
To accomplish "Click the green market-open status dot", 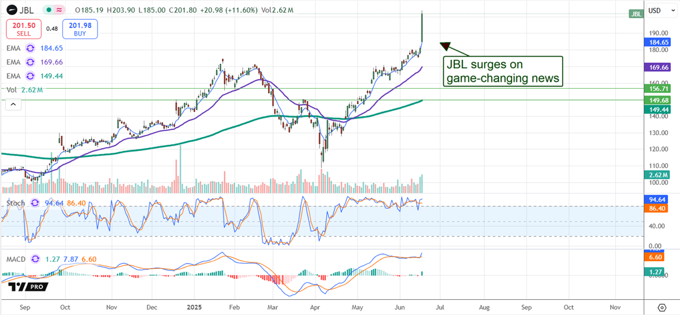I will 50,10.
